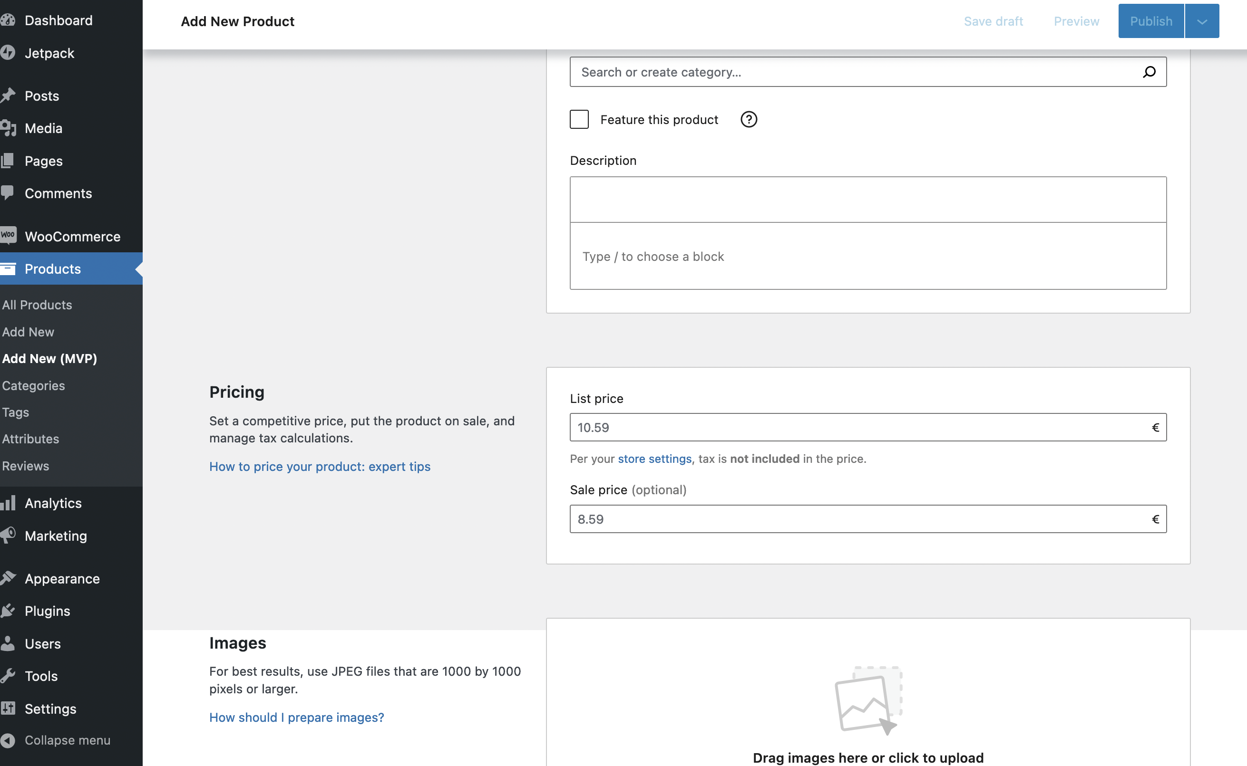Click How should I prepare images link

[x=297, y=717]
